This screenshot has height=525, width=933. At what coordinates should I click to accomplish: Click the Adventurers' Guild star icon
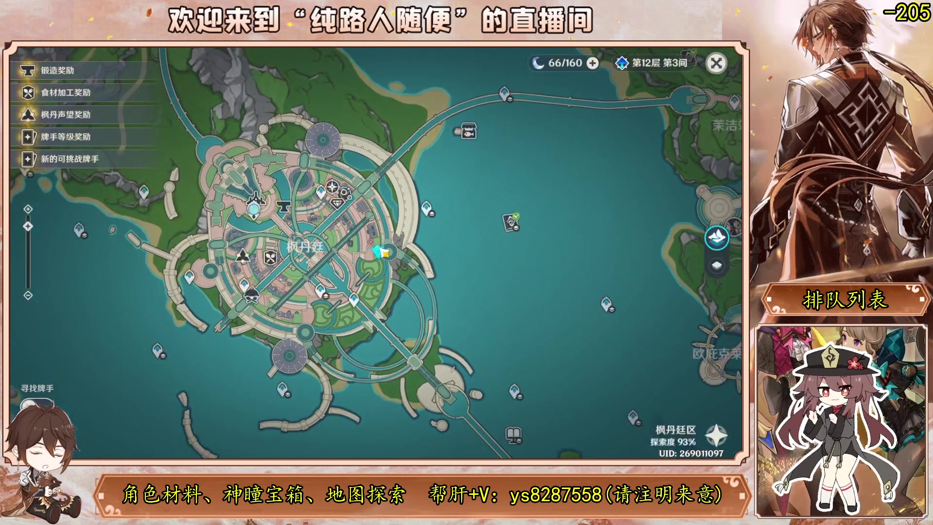[x=332, y=187]
